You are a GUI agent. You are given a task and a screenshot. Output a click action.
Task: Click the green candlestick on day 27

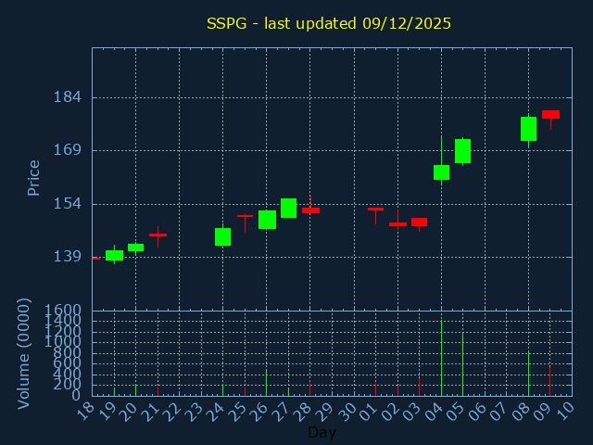[288, 208]
